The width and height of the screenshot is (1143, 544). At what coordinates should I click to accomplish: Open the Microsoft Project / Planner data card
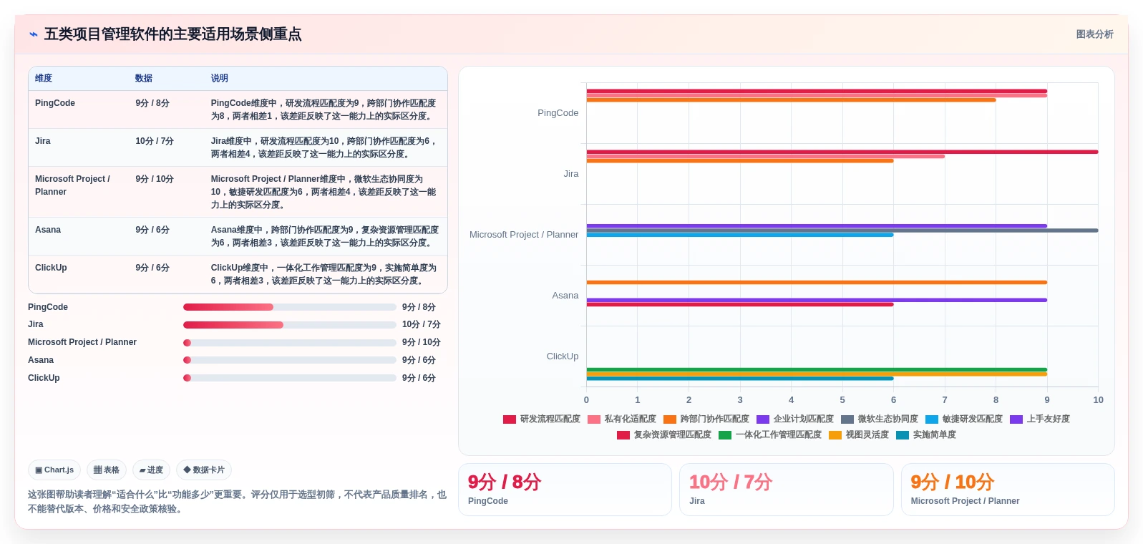click(1008, 490)
